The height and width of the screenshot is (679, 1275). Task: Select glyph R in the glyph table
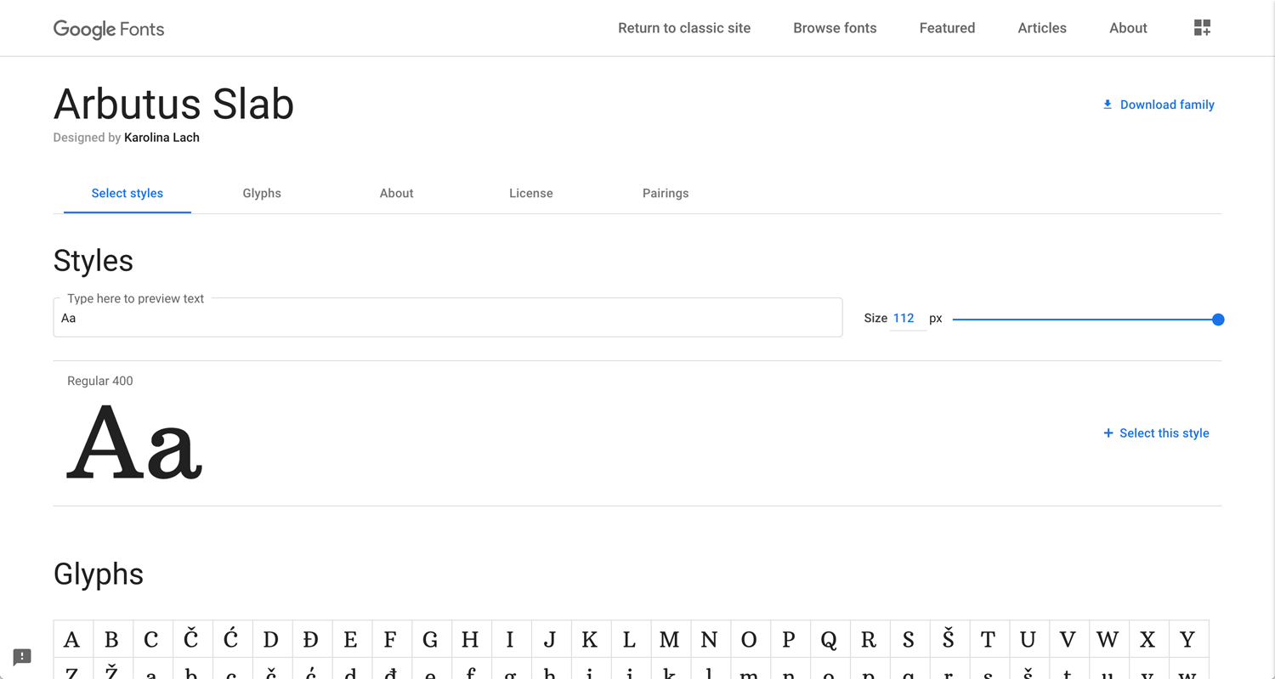(x=870, y=639)
